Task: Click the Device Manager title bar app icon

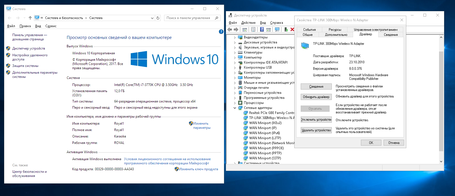Action: pyautogui.click(x=230, y=15)
